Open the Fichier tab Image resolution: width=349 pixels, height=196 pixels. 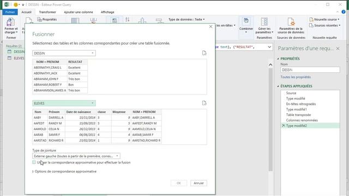[10, 12]
